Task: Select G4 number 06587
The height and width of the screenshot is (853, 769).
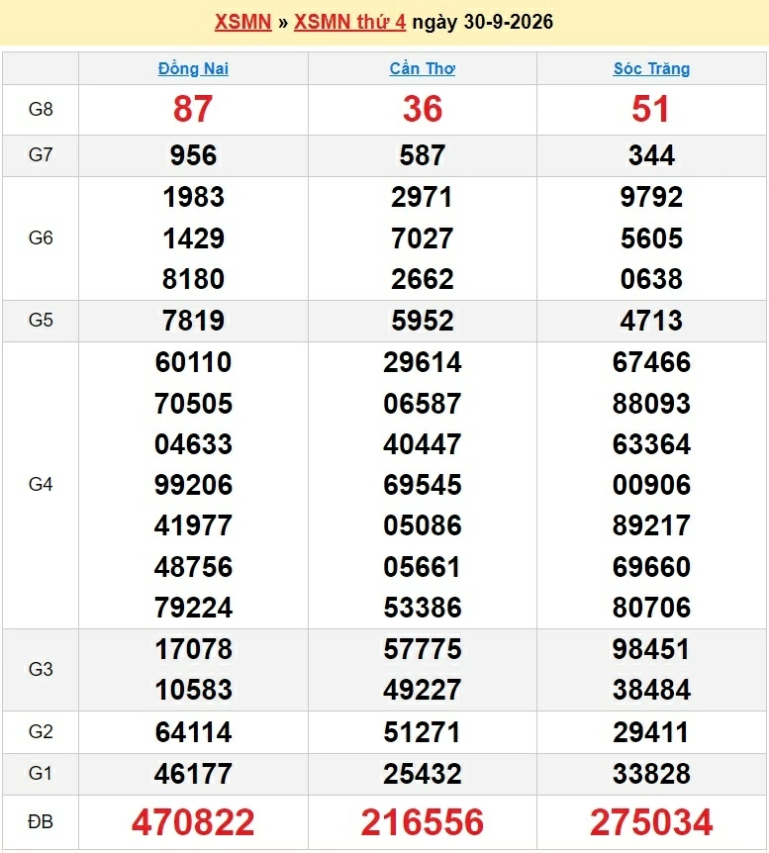Action: coord(423,404)
